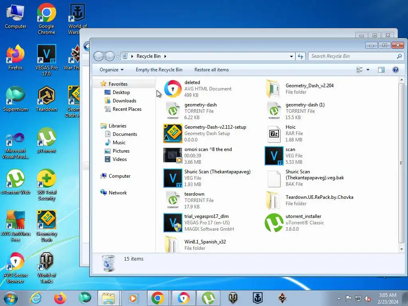Click the taskbar clock showing 3:05 AM
This screenshot has height=306, width=408.
[388, 298]
